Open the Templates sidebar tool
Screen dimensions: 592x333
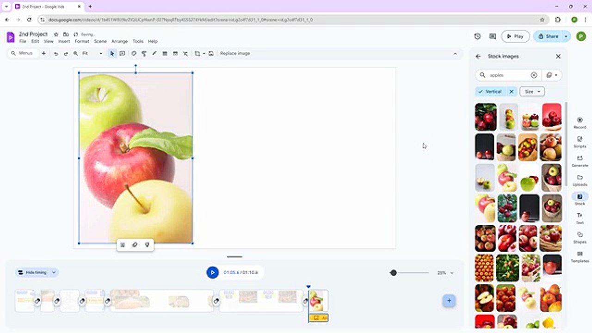[580, 257]
